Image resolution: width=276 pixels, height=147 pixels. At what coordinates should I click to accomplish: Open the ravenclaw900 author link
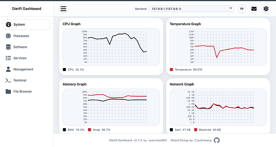[x=157, y=140]
